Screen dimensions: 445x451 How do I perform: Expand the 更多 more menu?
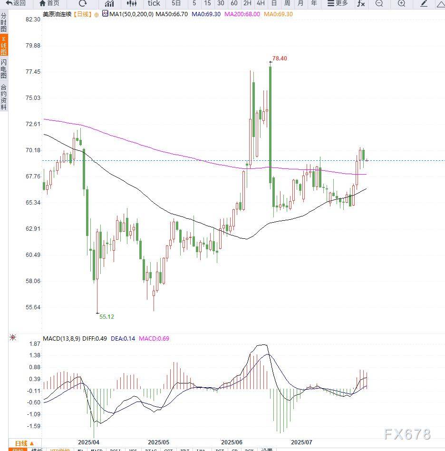(x=338, y=3)
